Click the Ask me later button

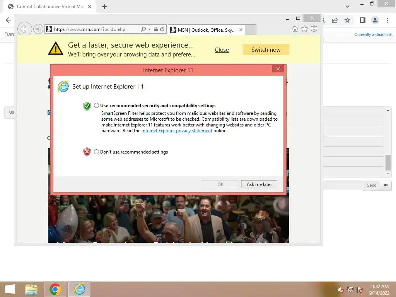[259, 184]
